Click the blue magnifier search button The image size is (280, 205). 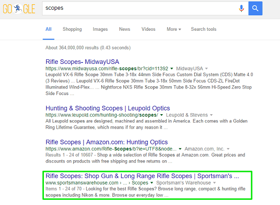click(255, 8)
